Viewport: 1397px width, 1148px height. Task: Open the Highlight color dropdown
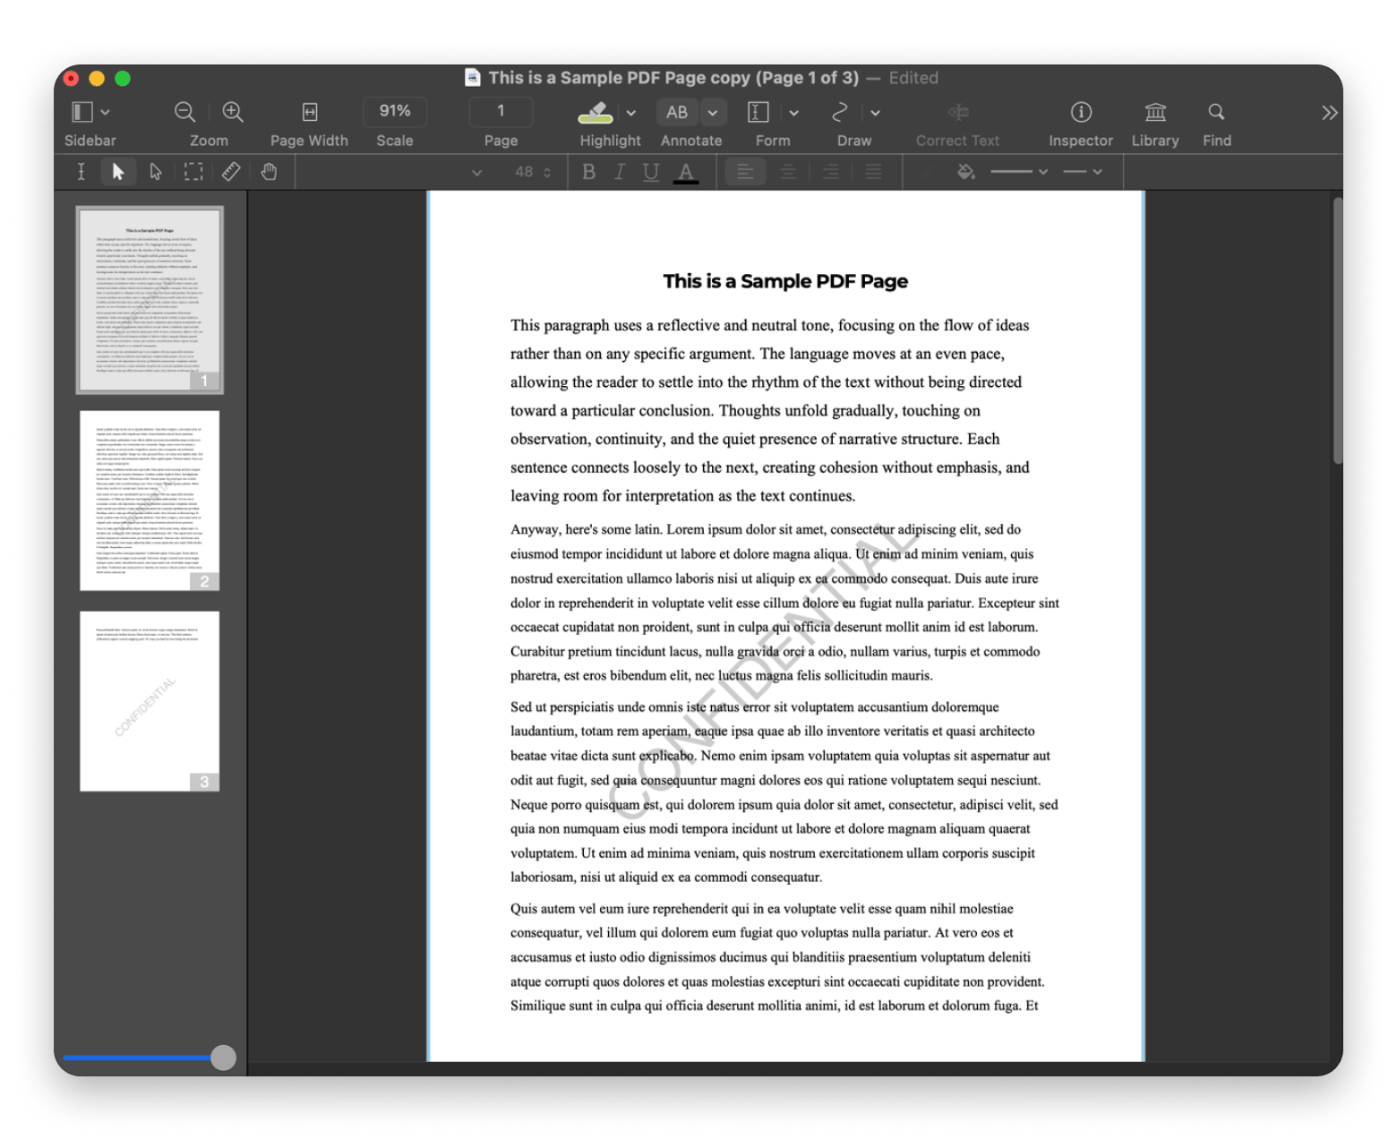pos(631,112)
